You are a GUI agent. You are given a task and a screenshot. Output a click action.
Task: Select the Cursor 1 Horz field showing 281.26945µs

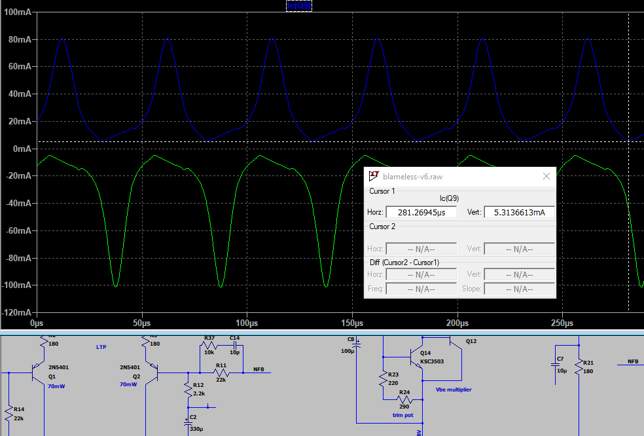pyautogui.click(x=421, y=213)
